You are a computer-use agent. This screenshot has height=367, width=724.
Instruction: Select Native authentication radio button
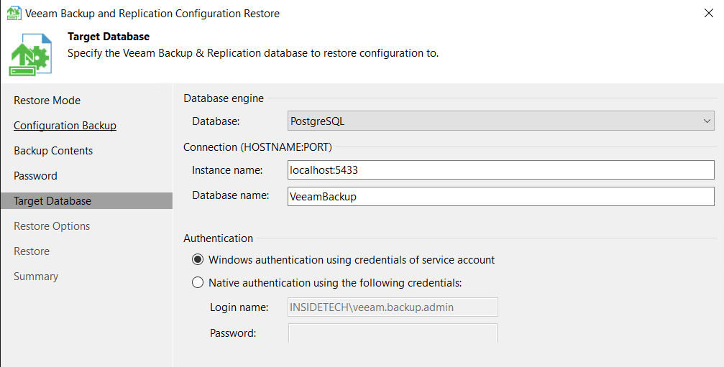tap(198, 282)
